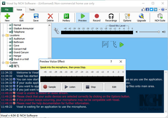
Task: Open the NCH Suite toolbar icon
Action: [x=160, y=17]
